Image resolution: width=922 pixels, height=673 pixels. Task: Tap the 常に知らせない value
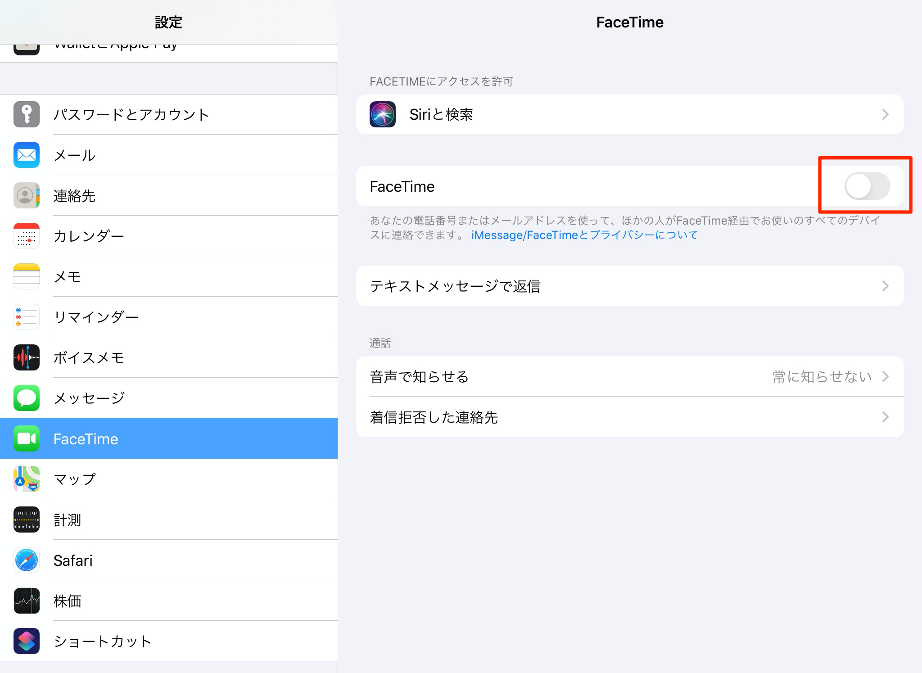pos(823,376)
